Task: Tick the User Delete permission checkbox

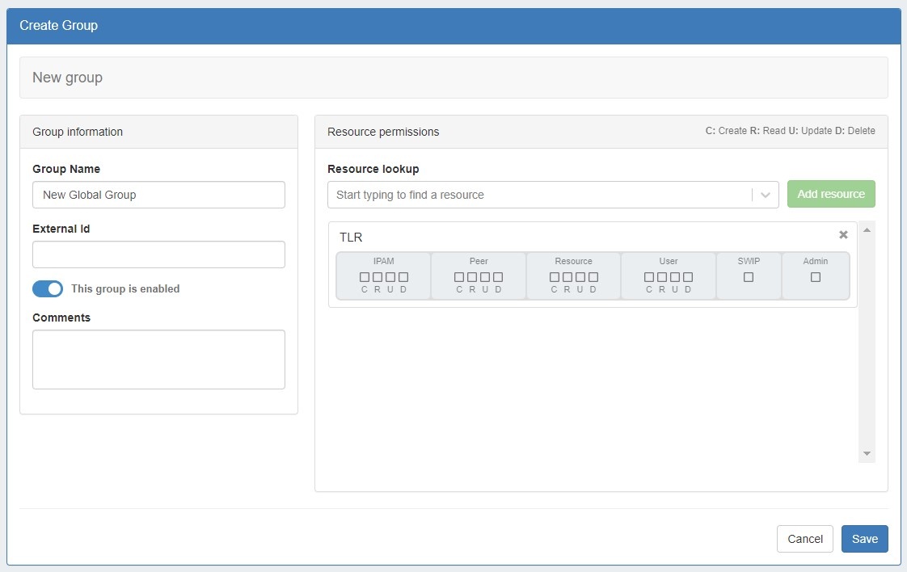Action: coord(688,277)
